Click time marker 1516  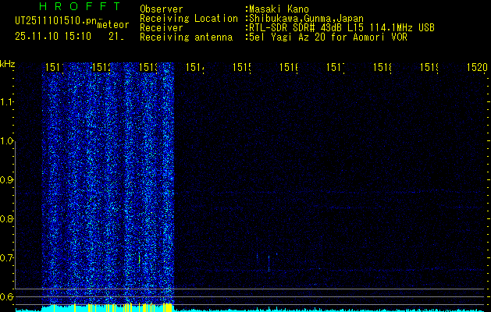tap(289, 67)
